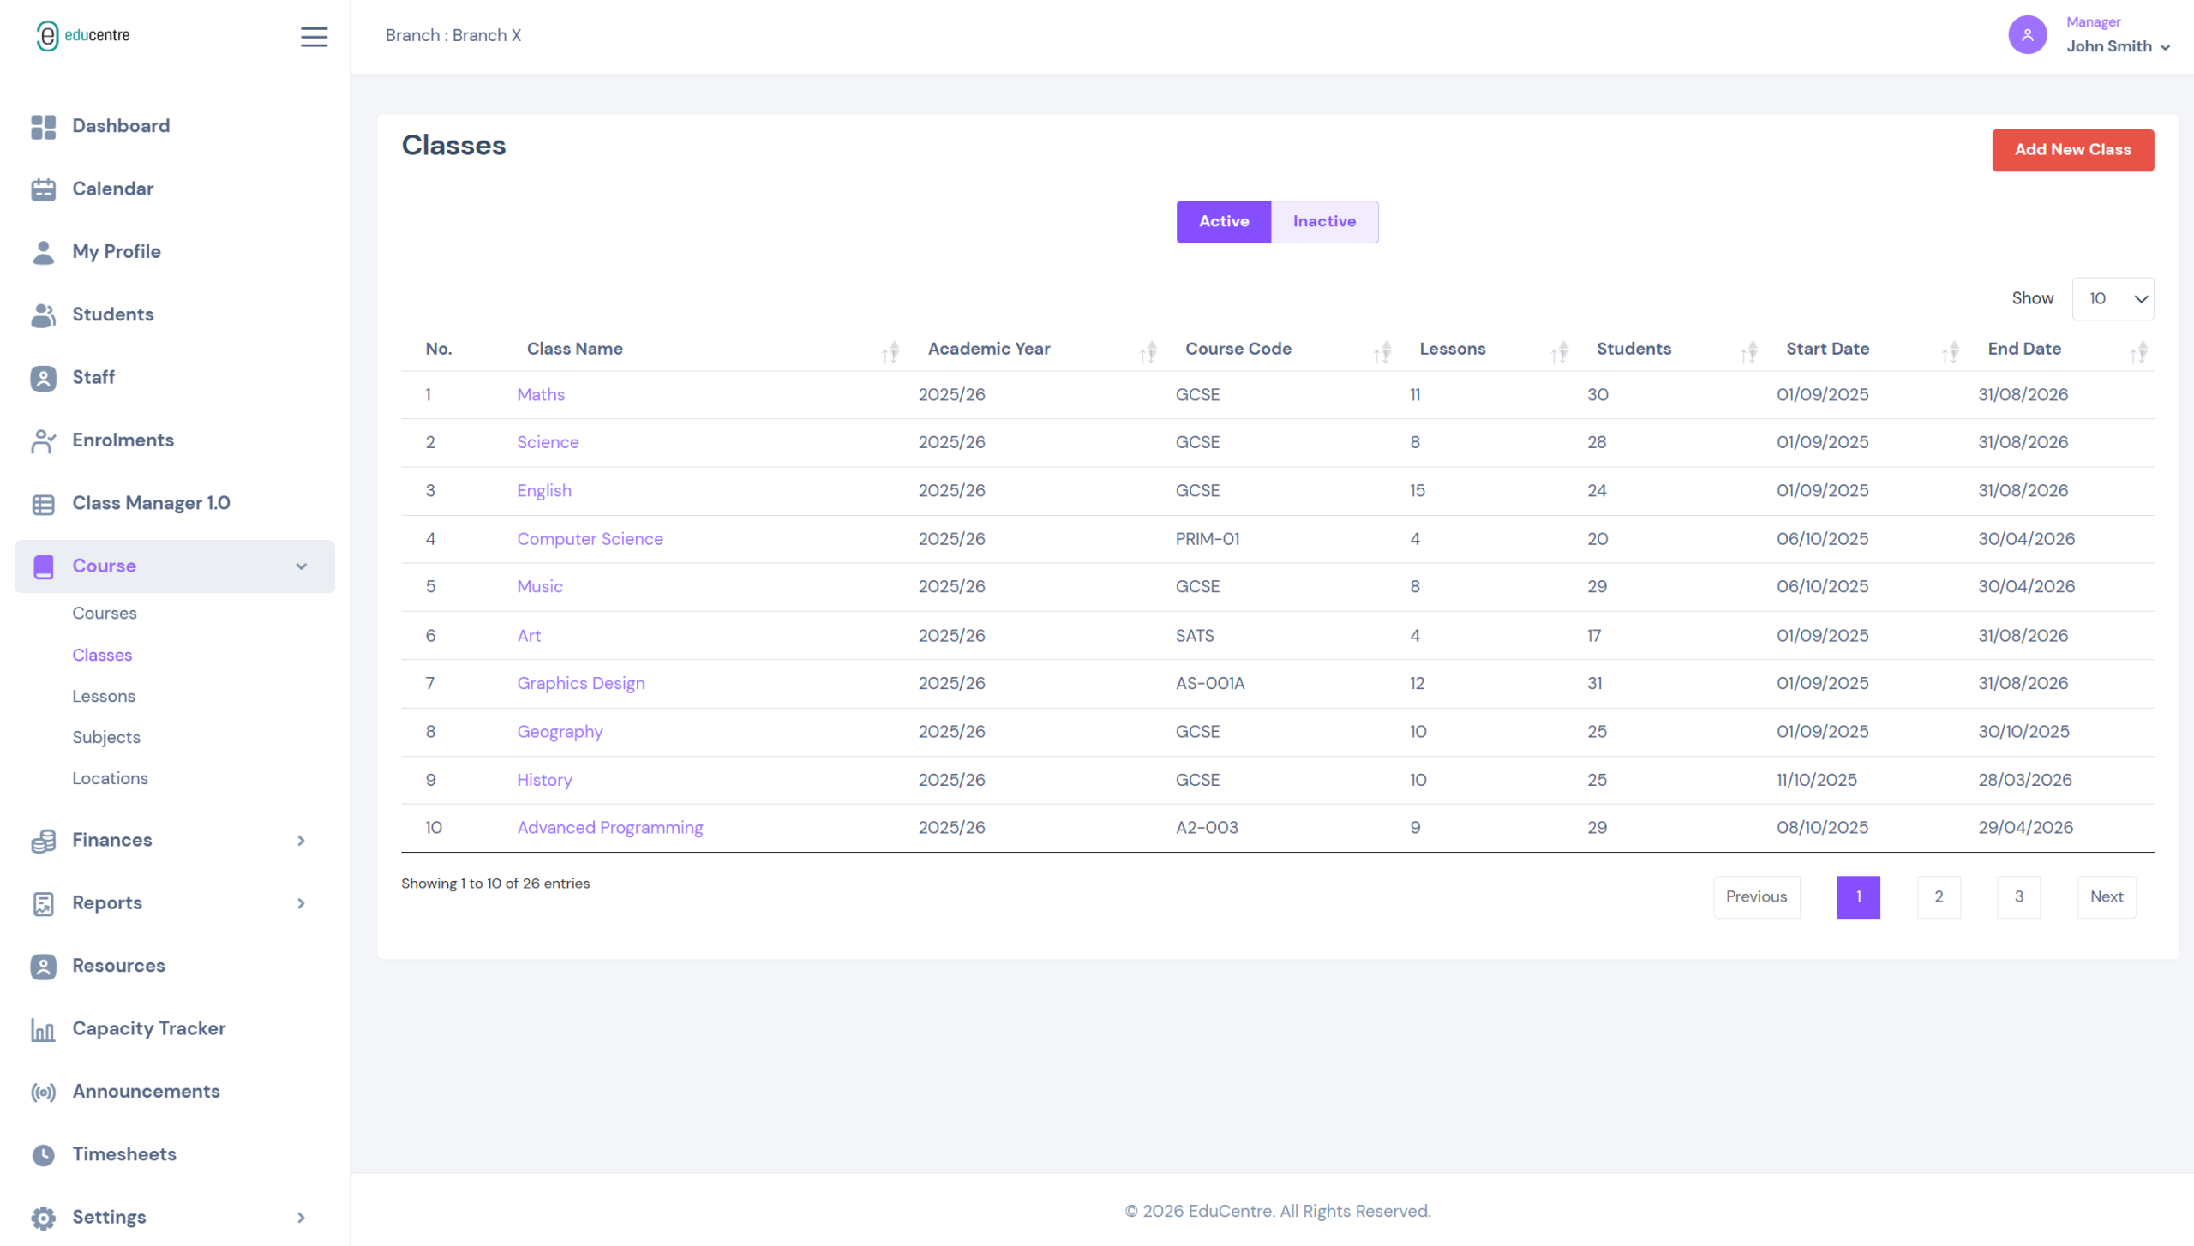This screenshot has height=1246, width=2194.
Task: Switch to Inactive classes toggle
Action: [1324, 222]
